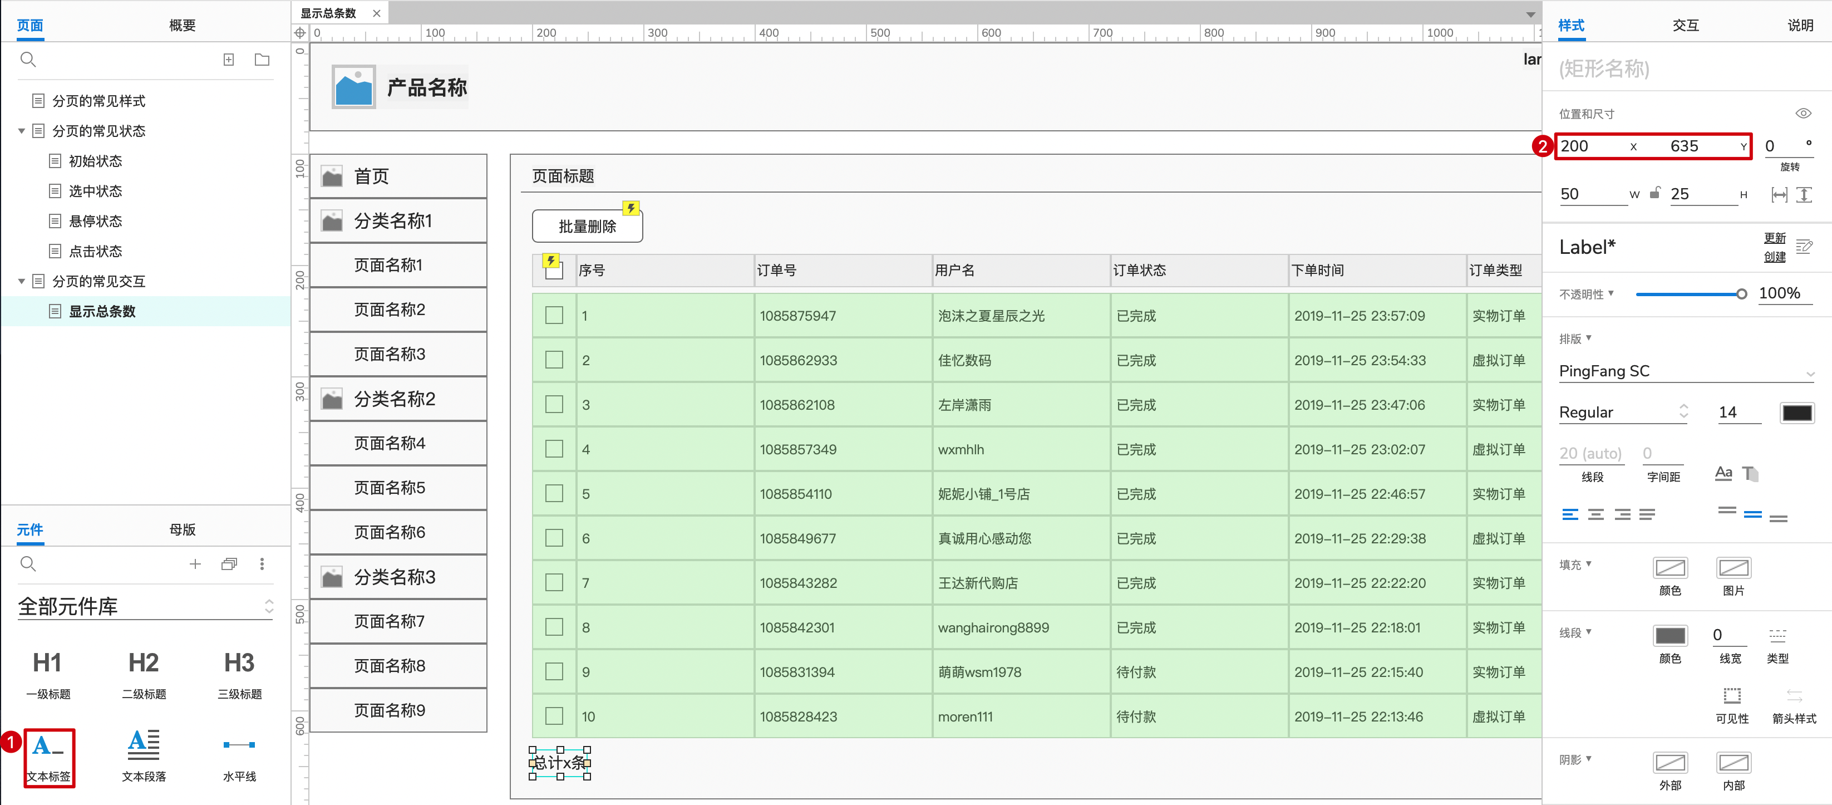The height and width of the screenshot is (805, 1832).
Task: Toggle the widget visibility eye icon
Action: tap(1804, 113)
